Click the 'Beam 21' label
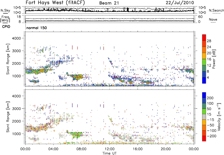 coord(109,3)
